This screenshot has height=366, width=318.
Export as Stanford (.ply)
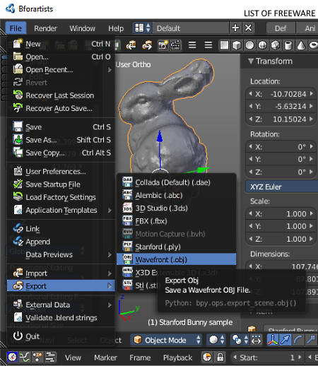pos(177,247)
